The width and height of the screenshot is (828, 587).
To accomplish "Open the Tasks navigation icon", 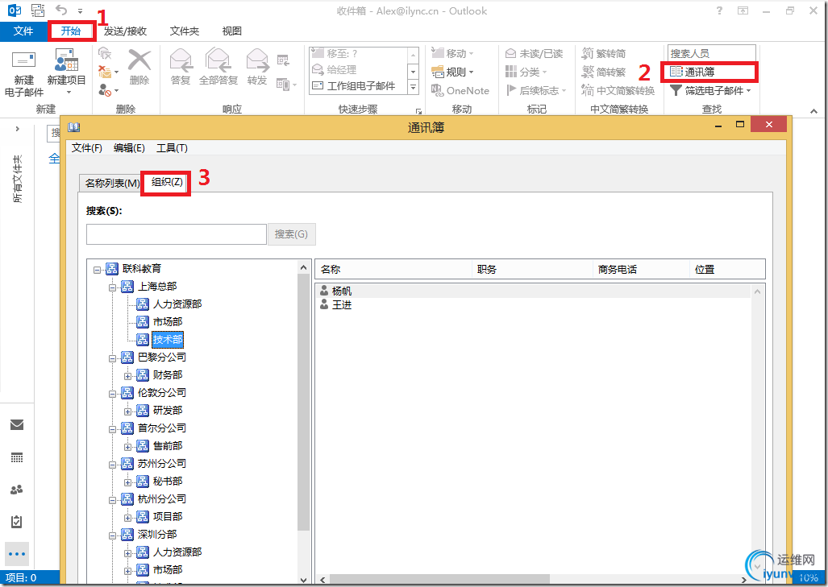I will (17, 522).
